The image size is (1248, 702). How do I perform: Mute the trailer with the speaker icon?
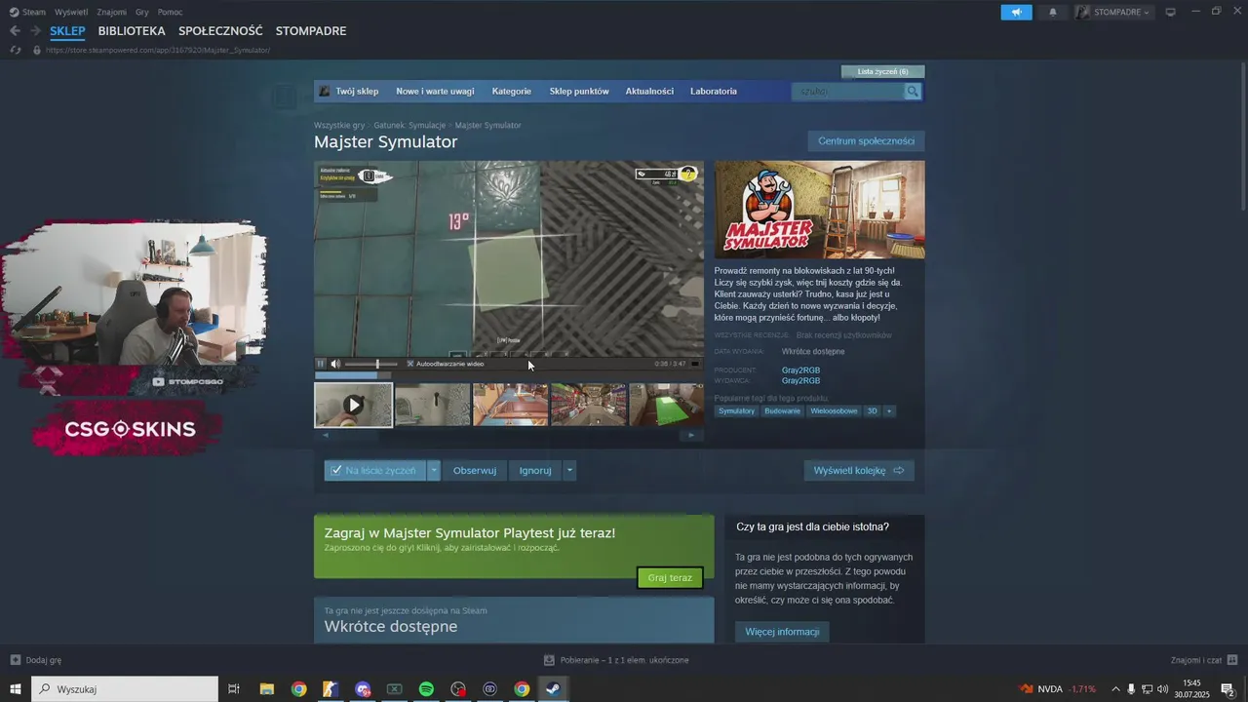335,364
